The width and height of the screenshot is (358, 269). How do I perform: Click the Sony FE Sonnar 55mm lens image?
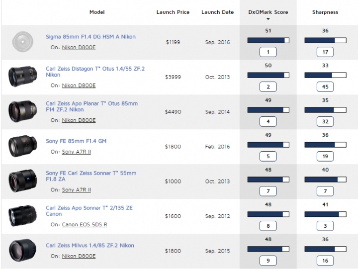click(x=22, y=181)
